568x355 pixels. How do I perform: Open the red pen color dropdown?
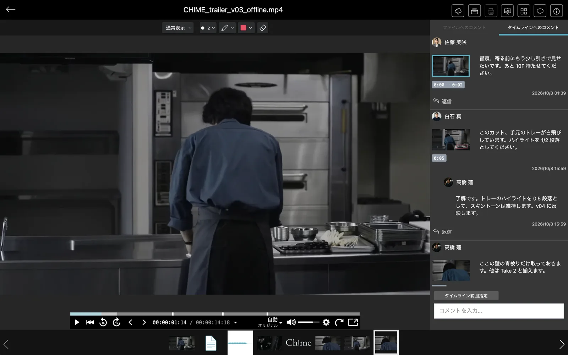pos(246,28)
